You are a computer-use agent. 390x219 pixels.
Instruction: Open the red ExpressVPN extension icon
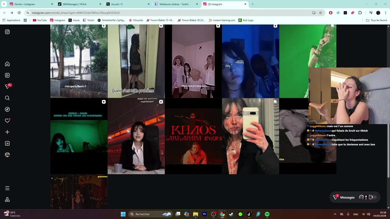353,13
